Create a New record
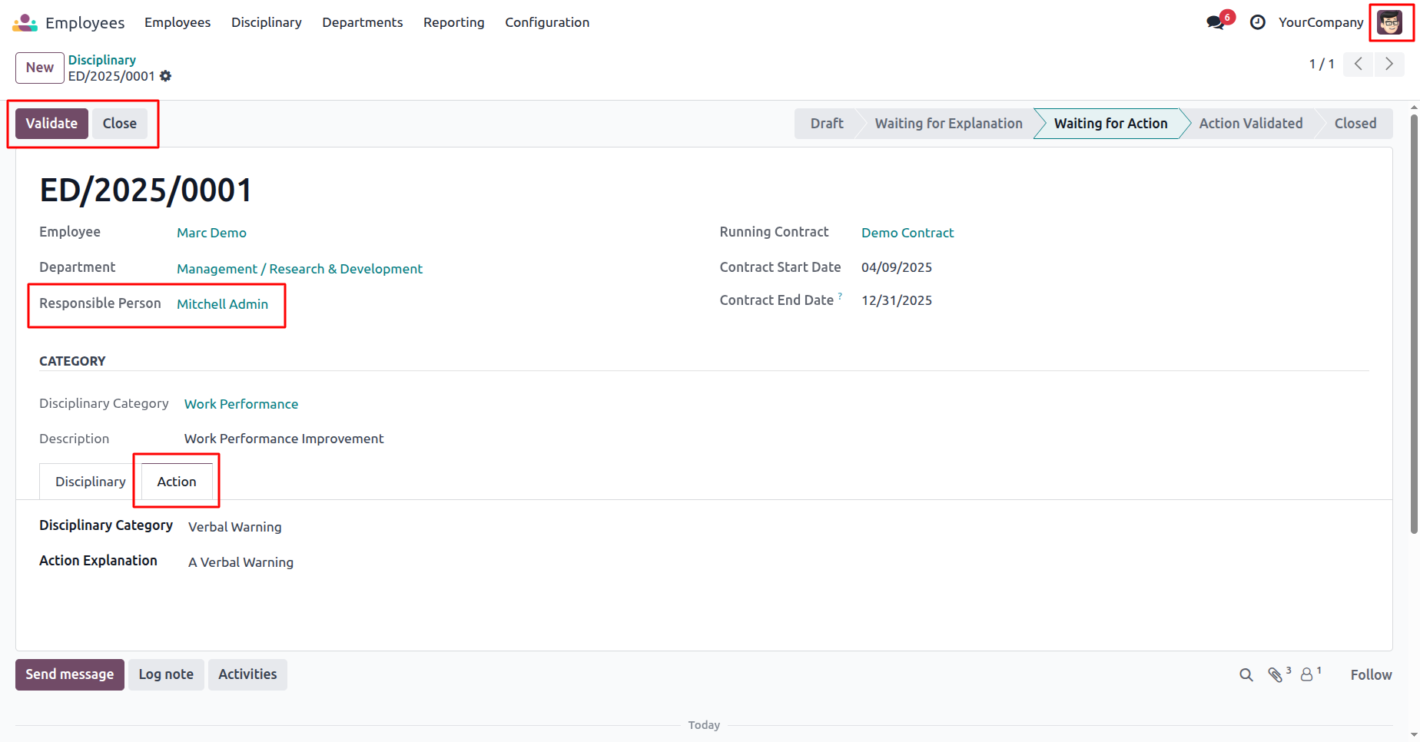Viewport: 1420px width, 742px height. 40,68
